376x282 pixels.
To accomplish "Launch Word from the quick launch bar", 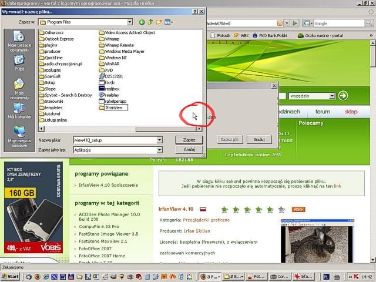I will [63, 277].
